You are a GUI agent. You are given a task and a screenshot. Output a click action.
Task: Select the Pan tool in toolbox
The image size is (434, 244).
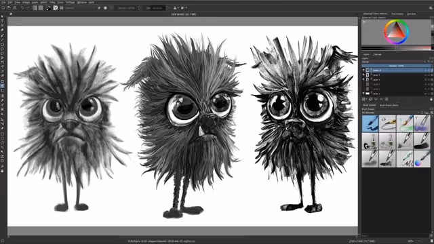pos(2,171)
